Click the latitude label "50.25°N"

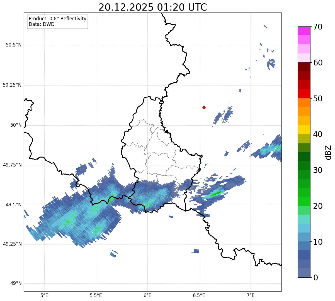[x=12, y=85]
